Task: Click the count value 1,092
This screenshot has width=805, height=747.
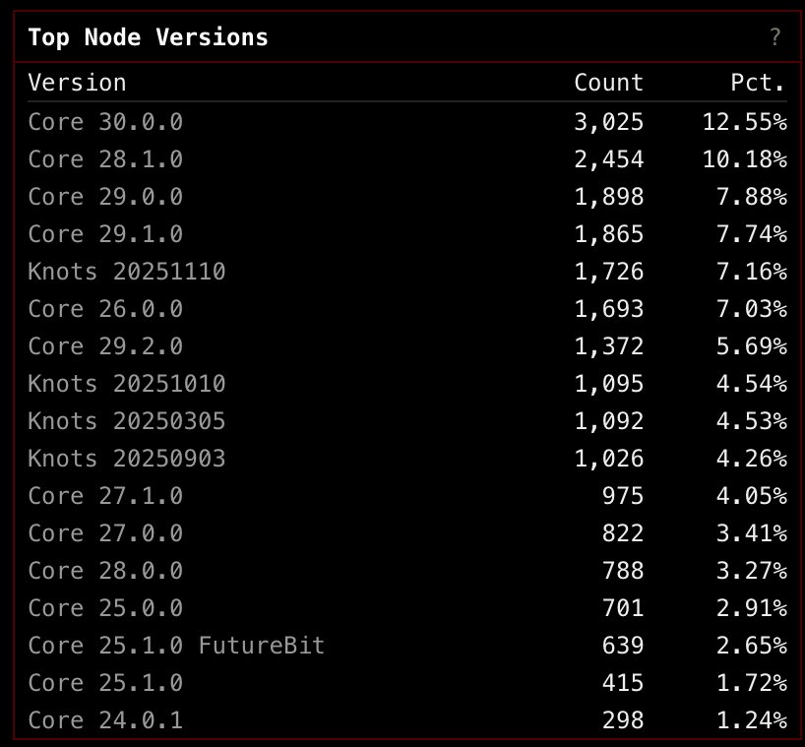Action: (608, 421)
